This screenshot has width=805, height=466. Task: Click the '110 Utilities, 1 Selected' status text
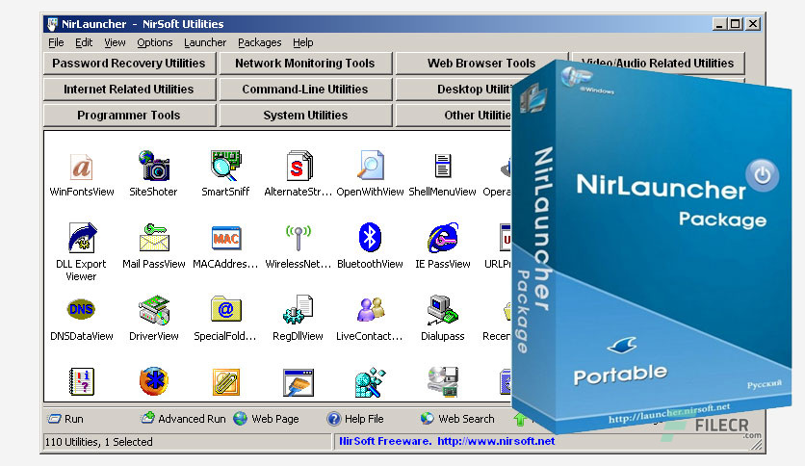(98, 442)
